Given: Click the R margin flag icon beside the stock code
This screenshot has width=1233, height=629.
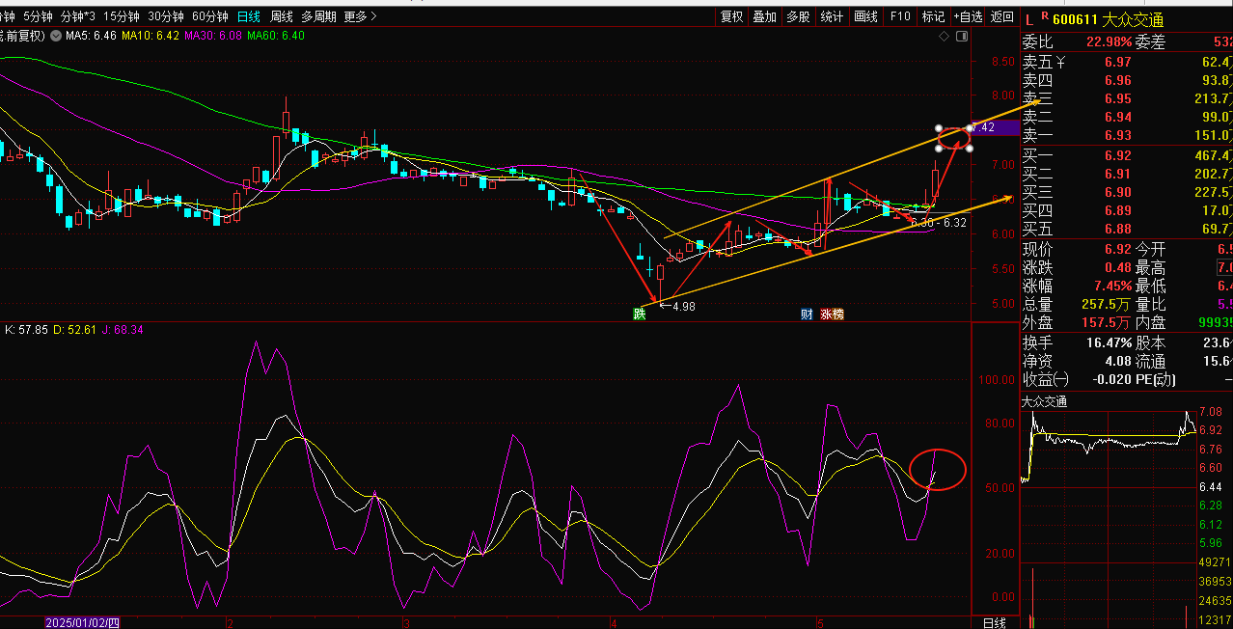Looking at the screenshot, I should [1045, 16].
